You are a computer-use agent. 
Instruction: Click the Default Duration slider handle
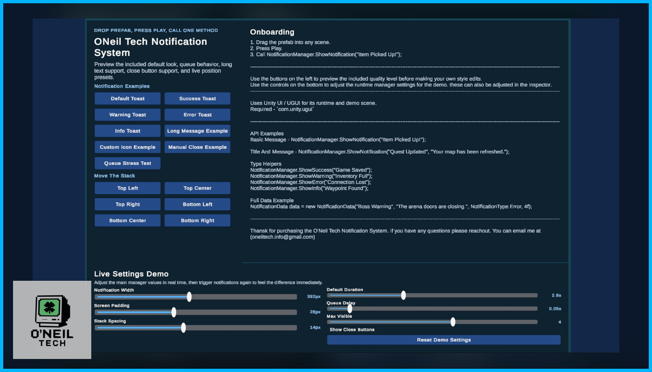pyautogui.click(x=403, y=295)
